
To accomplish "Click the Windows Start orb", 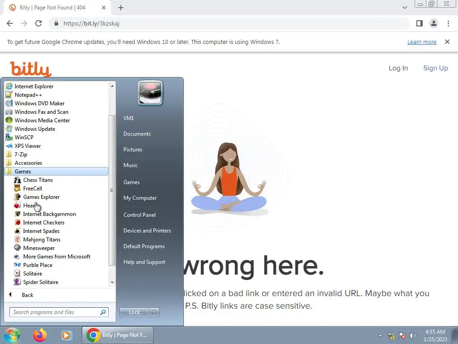I will [12, 335].
